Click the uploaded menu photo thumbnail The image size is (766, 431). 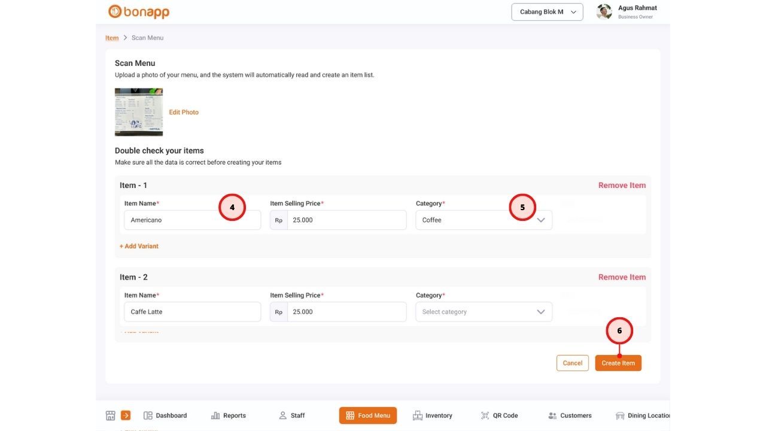[139, 112]
